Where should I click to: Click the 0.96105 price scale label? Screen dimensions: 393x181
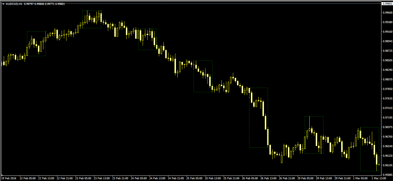[388, 165]
